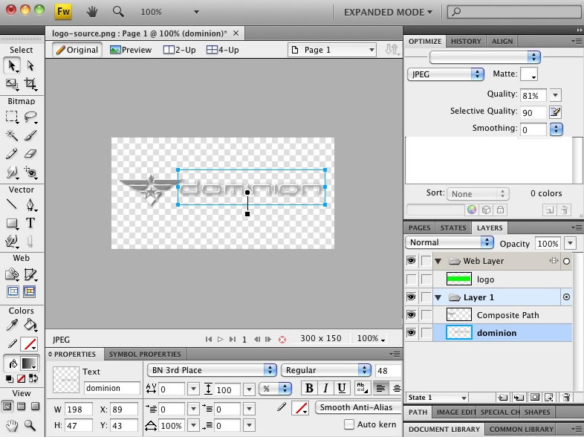The width and height of the screenshot is (584, 437).
Task: Switch to the States tab
Action: click(453, 227)
